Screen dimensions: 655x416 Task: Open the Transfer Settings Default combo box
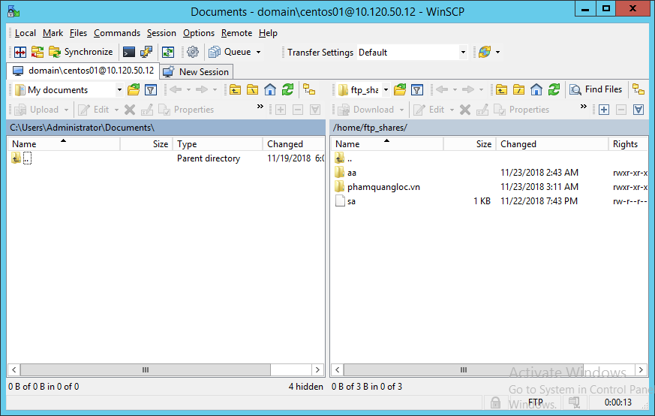[x=412, y=53]
